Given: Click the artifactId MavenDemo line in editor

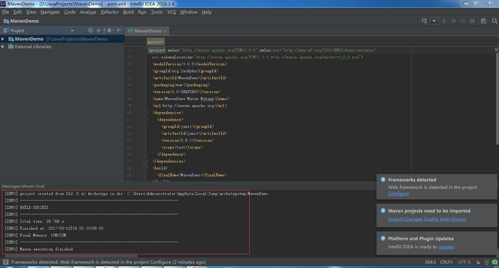Looking at the screenshot, I should point(190,78).
